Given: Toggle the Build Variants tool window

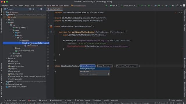Looking at the screenshot, I should [1, 92].
